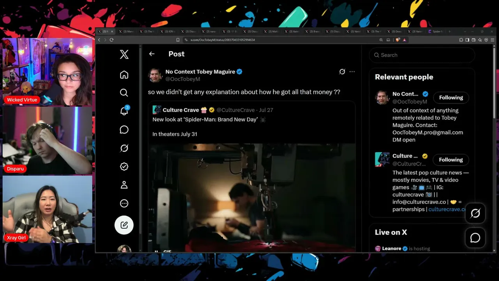The width and height of the screenshot is (499, 281).
Task: Open the zoom magnifier in the address bar
Action: coord(381,40)
